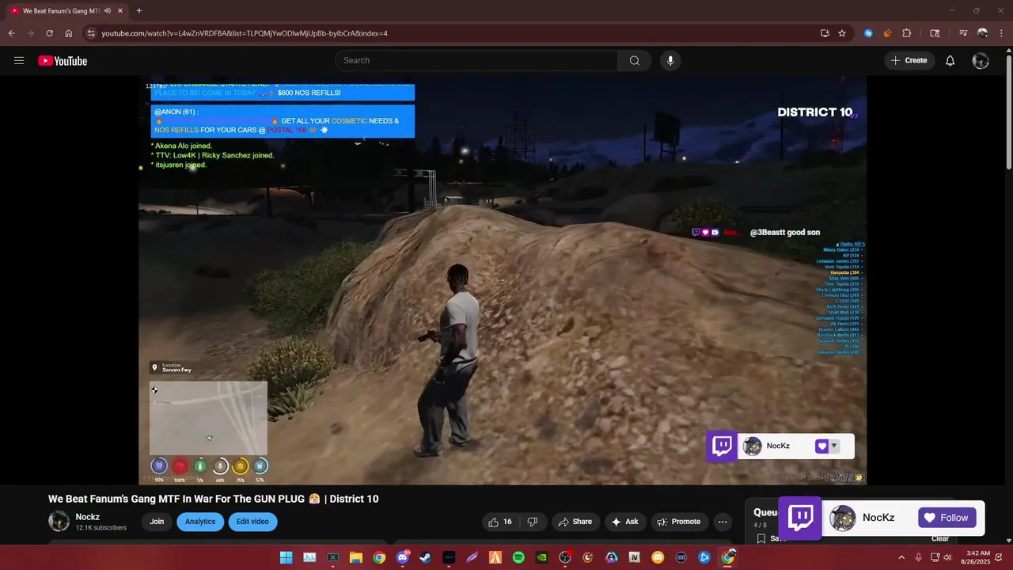The height and width of the screenshot is (570, 1013).
Task: Open the media controls music icon
Action: click(x=963, y=33)
